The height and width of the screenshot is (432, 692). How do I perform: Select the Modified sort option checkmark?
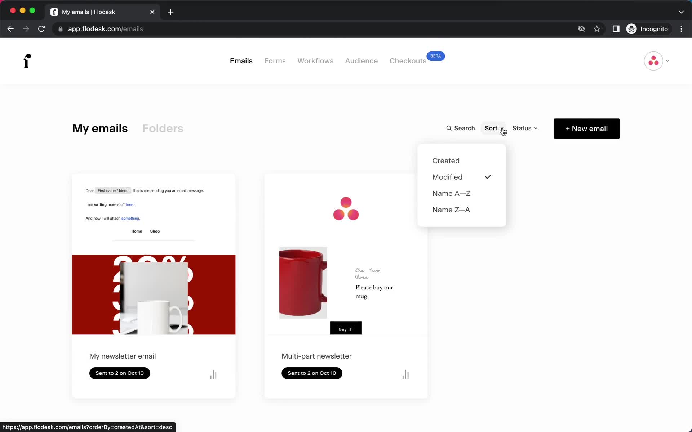pos(488,177)
